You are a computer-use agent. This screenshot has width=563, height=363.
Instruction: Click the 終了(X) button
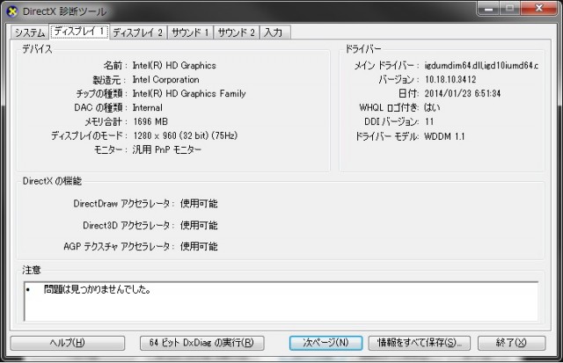pos(511,343)
